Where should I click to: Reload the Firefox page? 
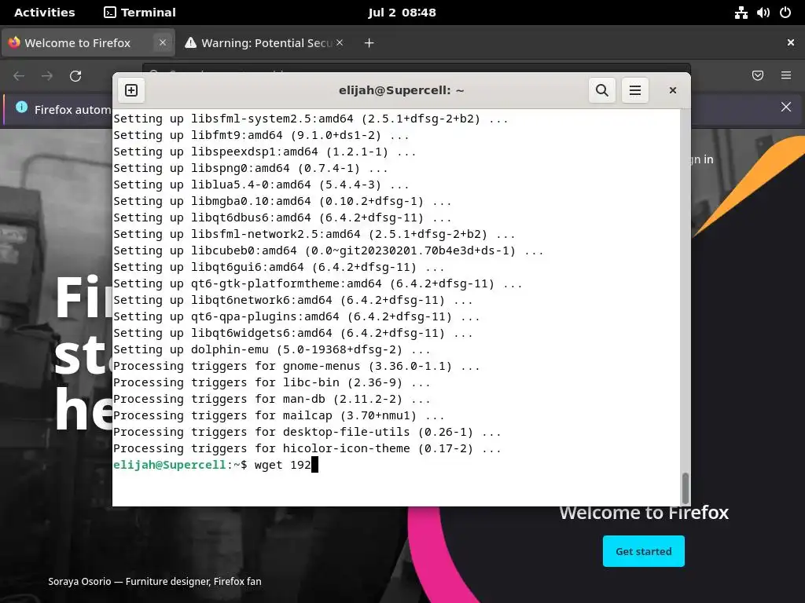pyautogui.click(x=75, y=76)
